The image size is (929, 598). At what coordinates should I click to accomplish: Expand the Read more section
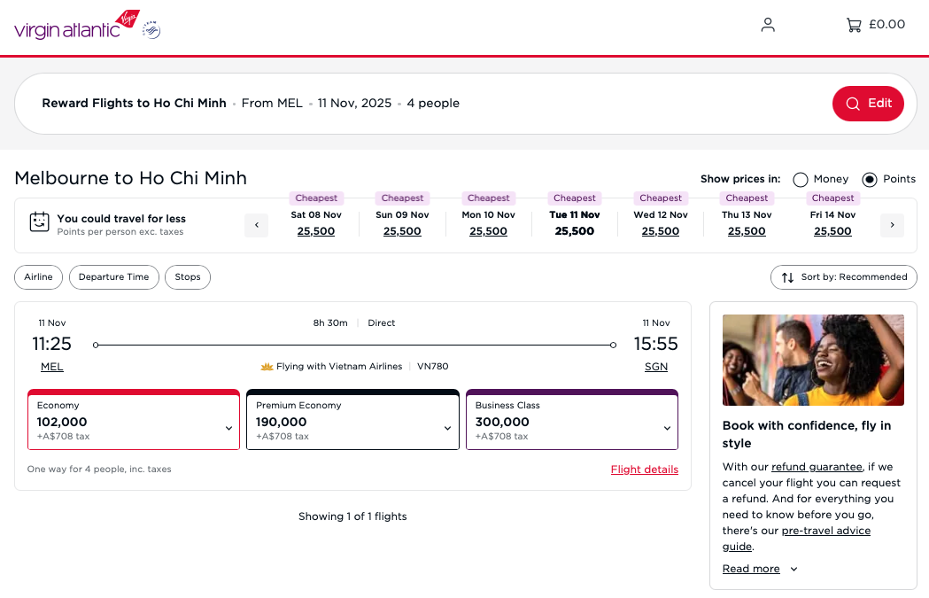[760, 569]
